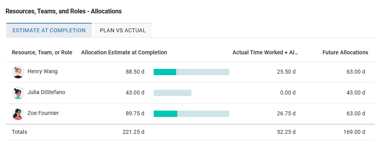Click Henry Wang's green actual-time bar segment
This screenshot has width=379, height=148.
click(165, 72)
